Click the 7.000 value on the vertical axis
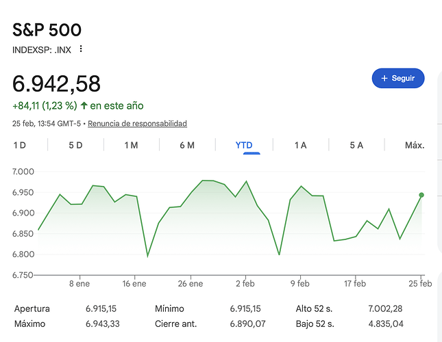The height and width of the screenshot is (342, 442). coord(23,172)
